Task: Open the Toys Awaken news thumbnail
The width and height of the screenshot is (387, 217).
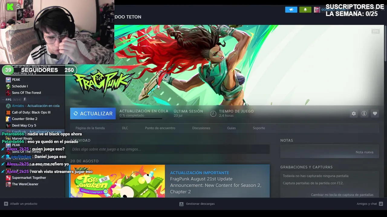Action: pyautogui.click(x=117, y=181)
